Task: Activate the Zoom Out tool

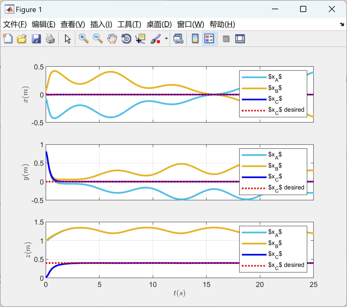Action: pyautogui.click(x=98, y=39)
